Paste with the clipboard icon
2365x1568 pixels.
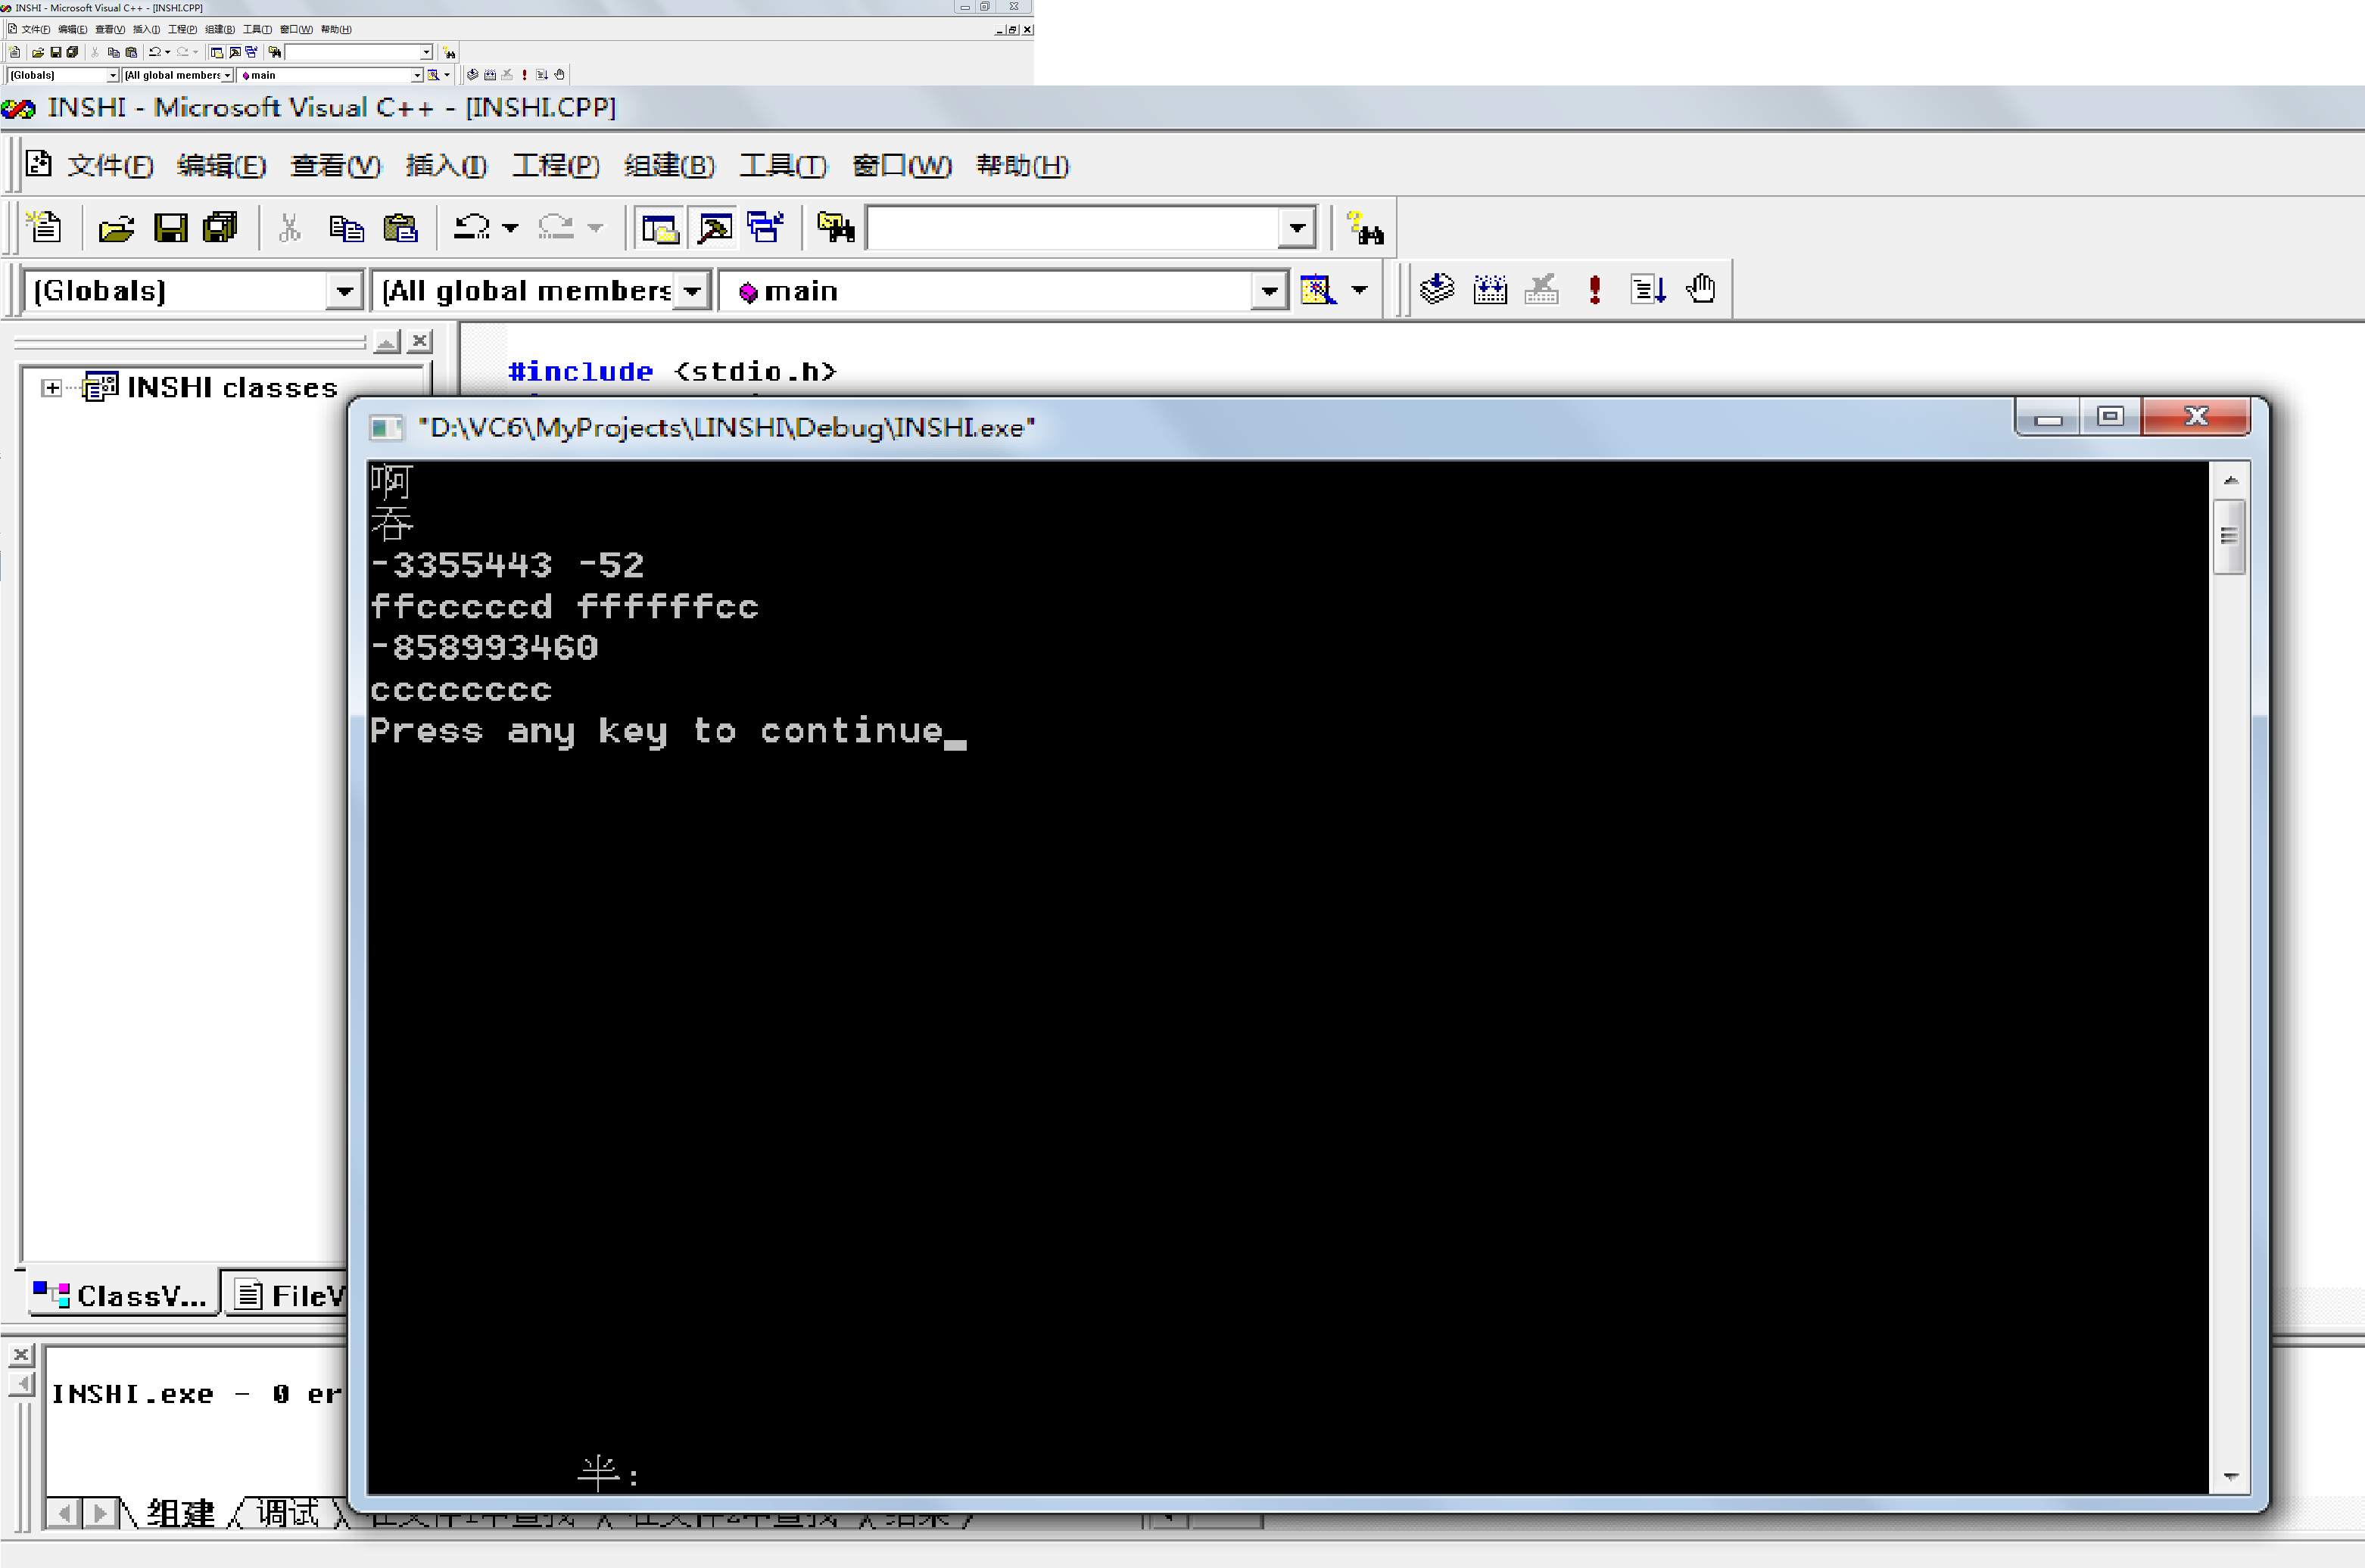coord(400,229)
